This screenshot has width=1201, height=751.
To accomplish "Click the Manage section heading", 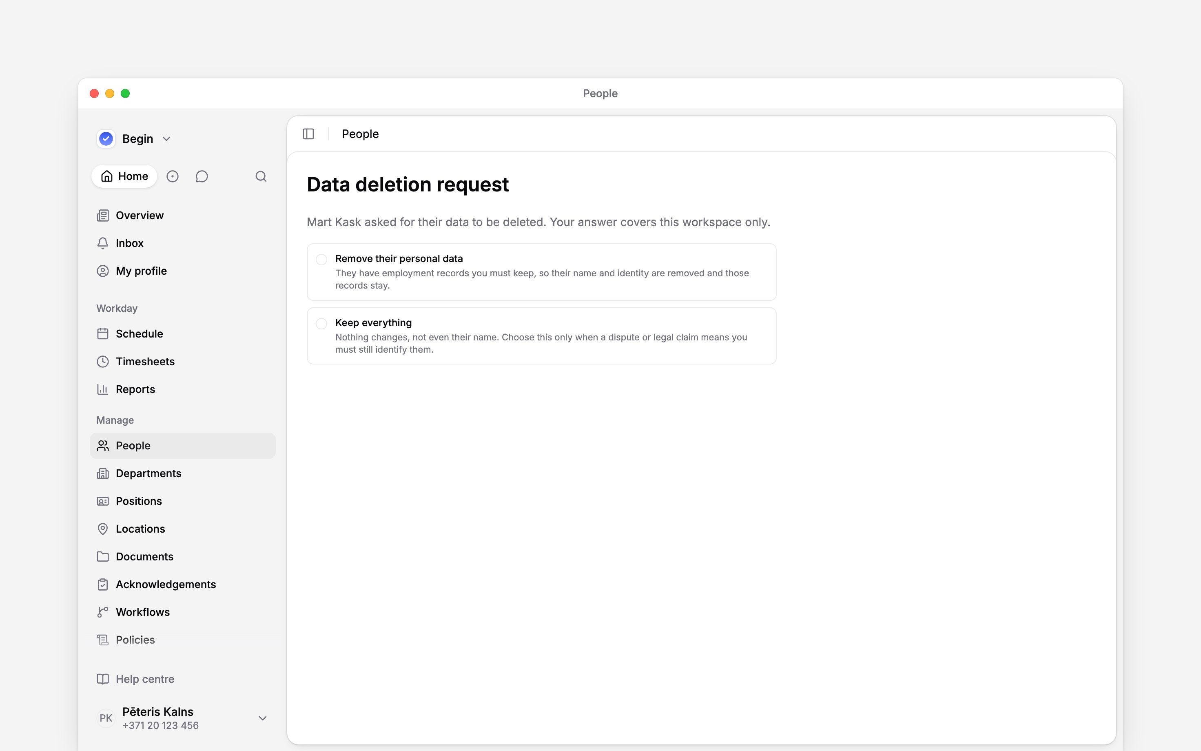I will pos(115,420).
